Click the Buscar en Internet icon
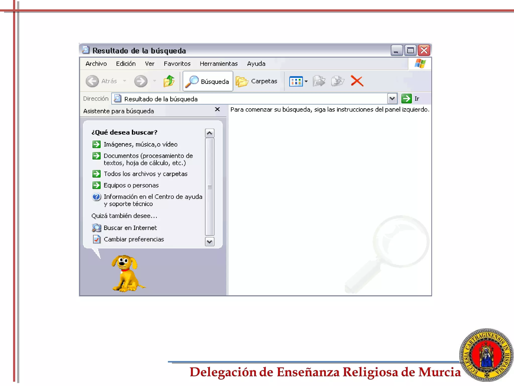The image size is (514, 386). 96,228
